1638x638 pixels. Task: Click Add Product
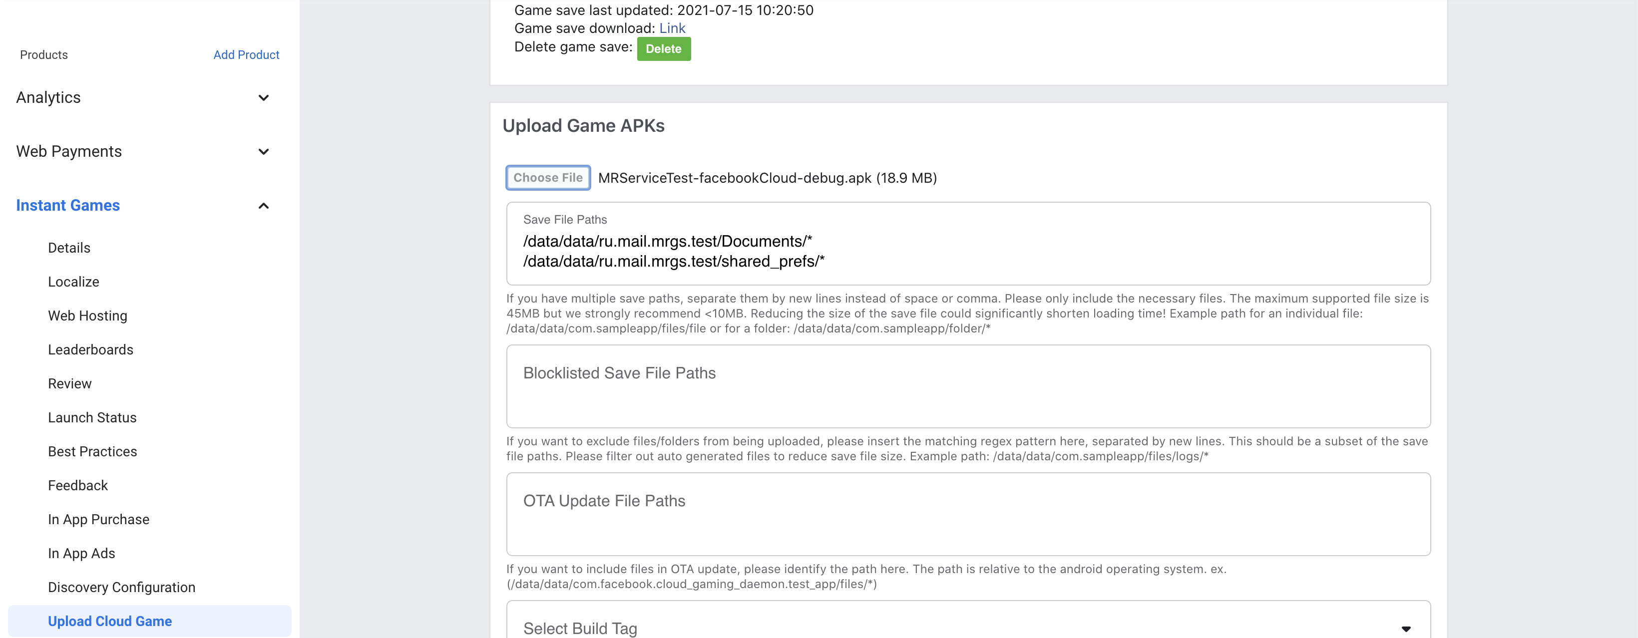(x=246, y=54)
